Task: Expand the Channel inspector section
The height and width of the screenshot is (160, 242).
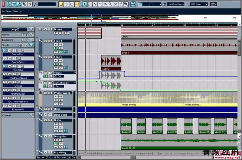Action: (x=32, y=115)
